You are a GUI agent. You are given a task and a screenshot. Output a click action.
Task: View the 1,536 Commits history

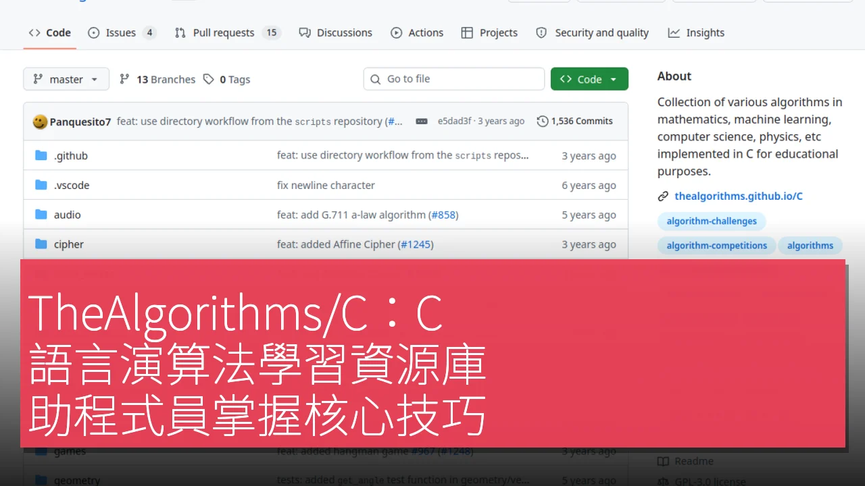(575, 122)
